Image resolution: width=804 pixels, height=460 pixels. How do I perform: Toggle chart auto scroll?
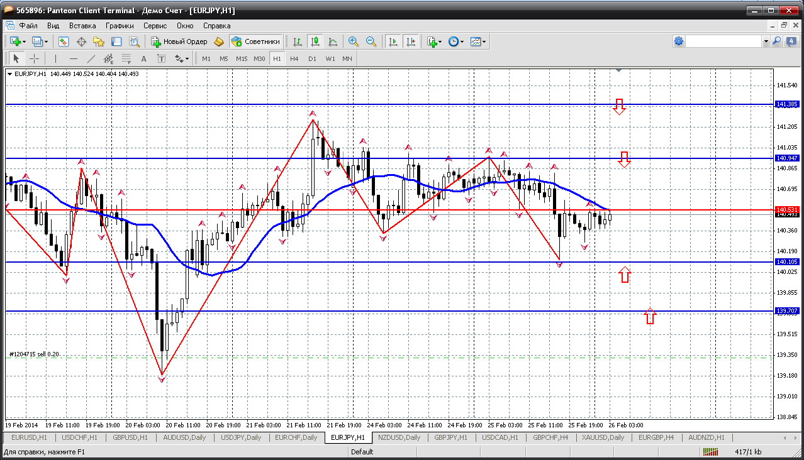click(393, 41)
